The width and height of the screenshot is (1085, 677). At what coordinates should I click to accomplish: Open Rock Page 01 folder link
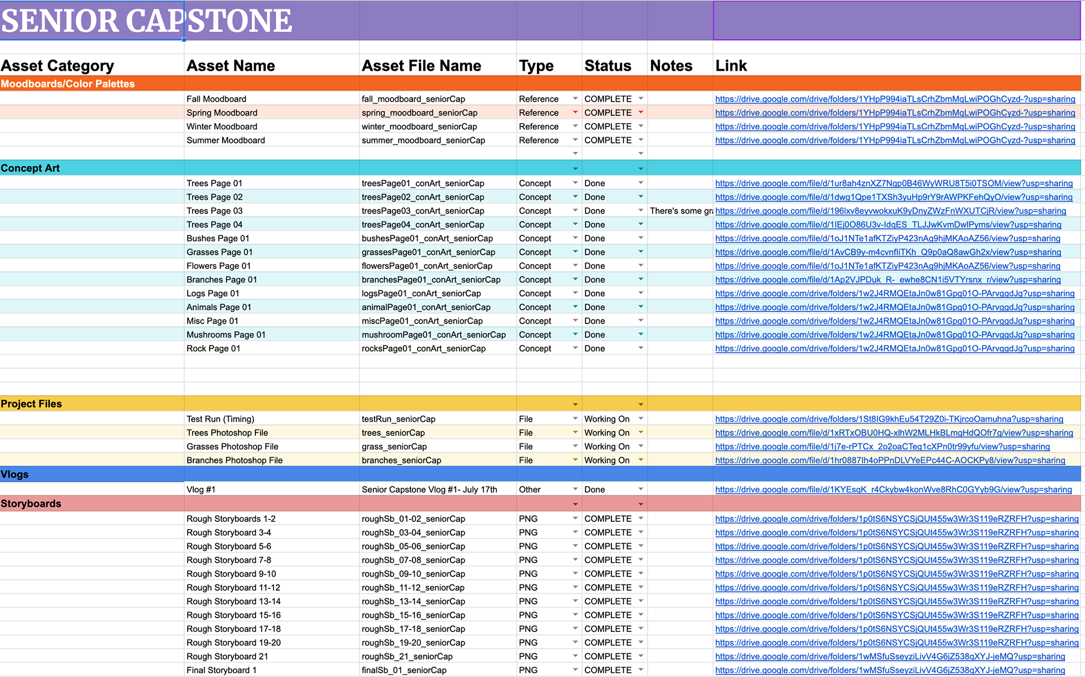(x=895, y=348)
